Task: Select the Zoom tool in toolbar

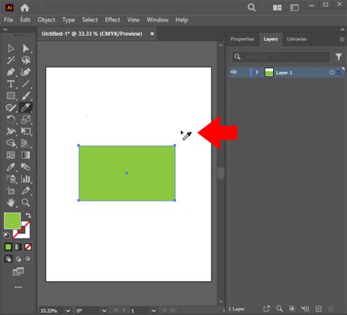Action: 26,203
